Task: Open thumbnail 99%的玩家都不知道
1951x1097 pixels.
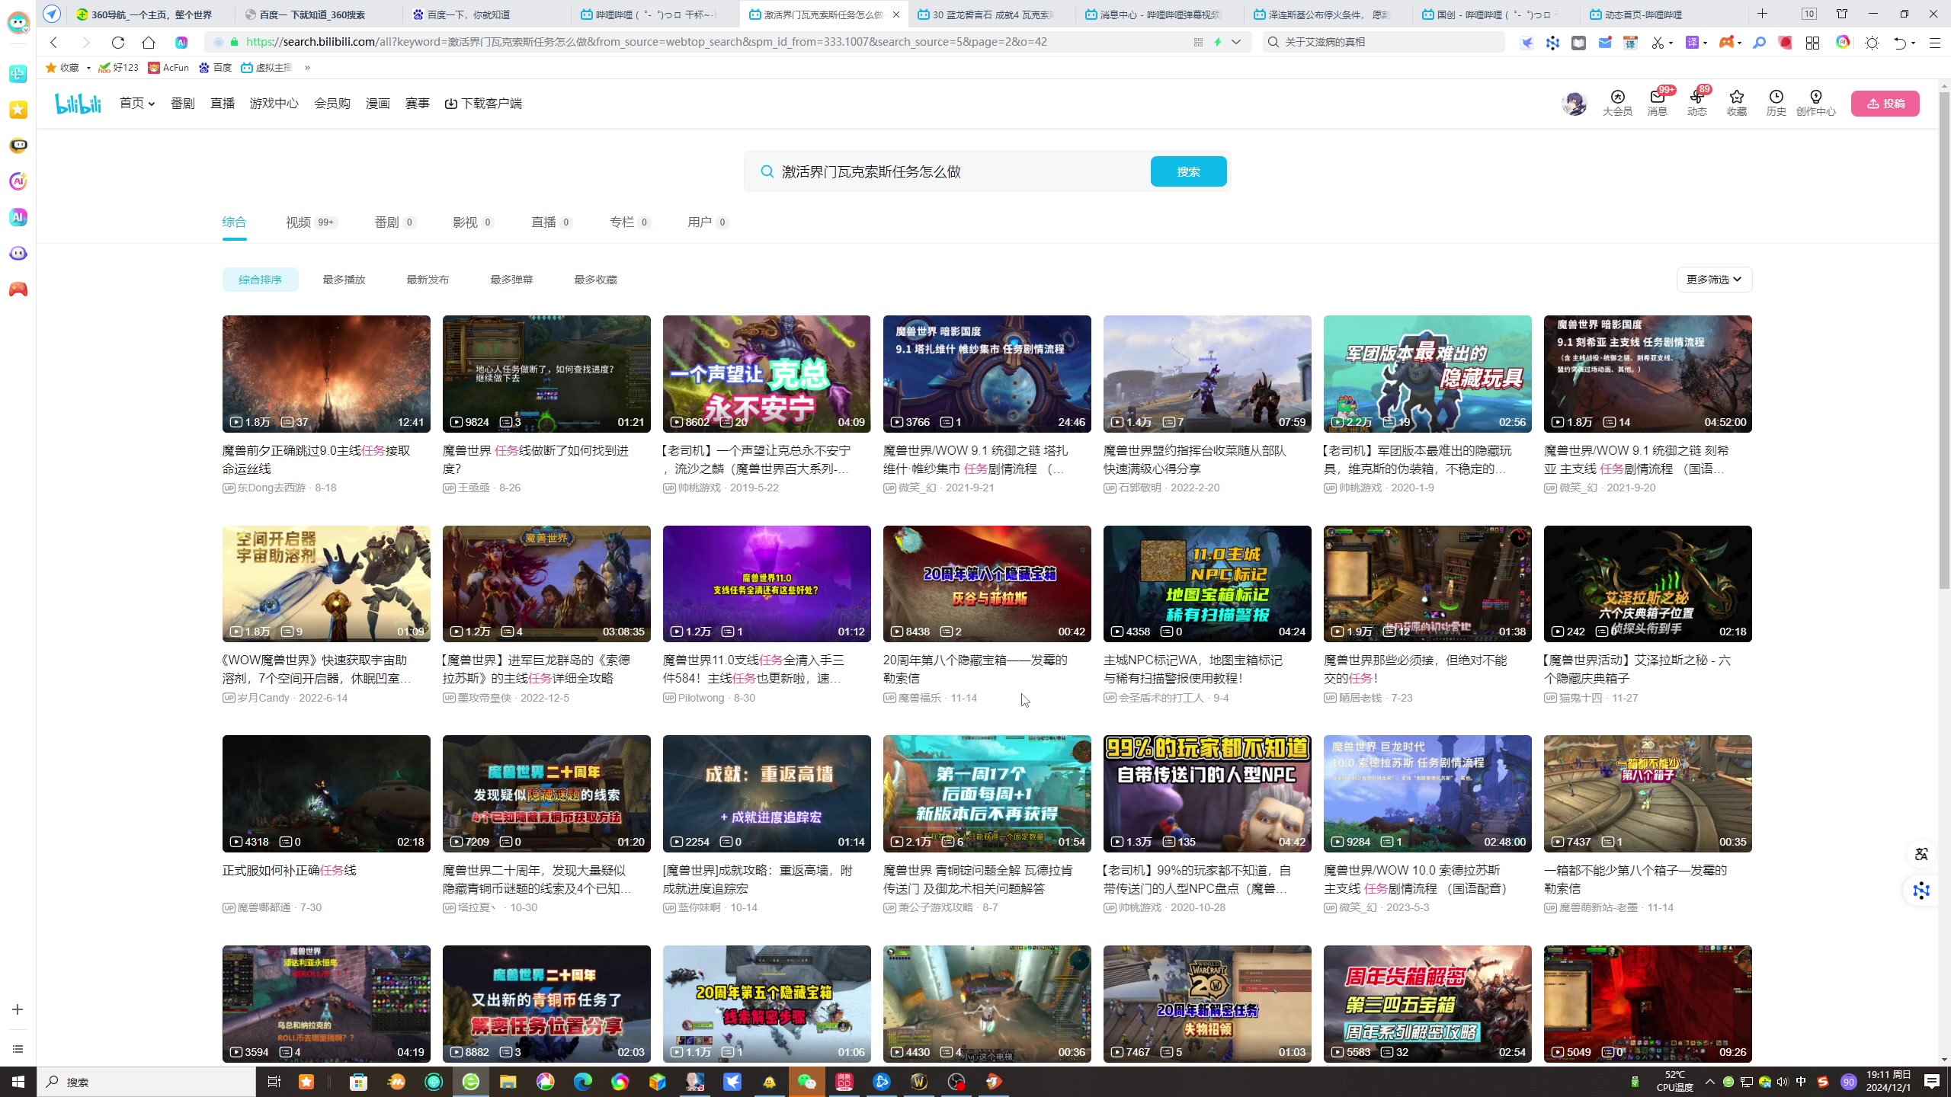Action: (x=1207, y=793)
